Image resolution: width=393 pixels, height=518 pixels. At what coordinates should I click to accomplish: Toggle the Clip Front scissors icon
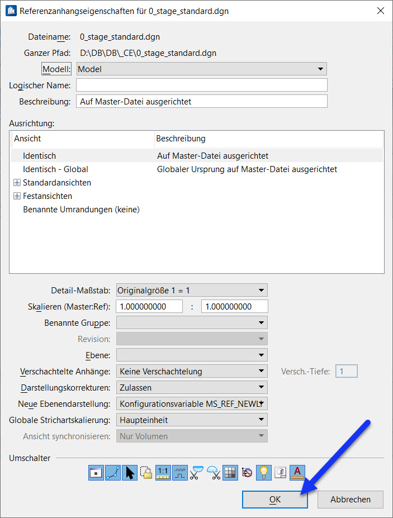point(214,473)
